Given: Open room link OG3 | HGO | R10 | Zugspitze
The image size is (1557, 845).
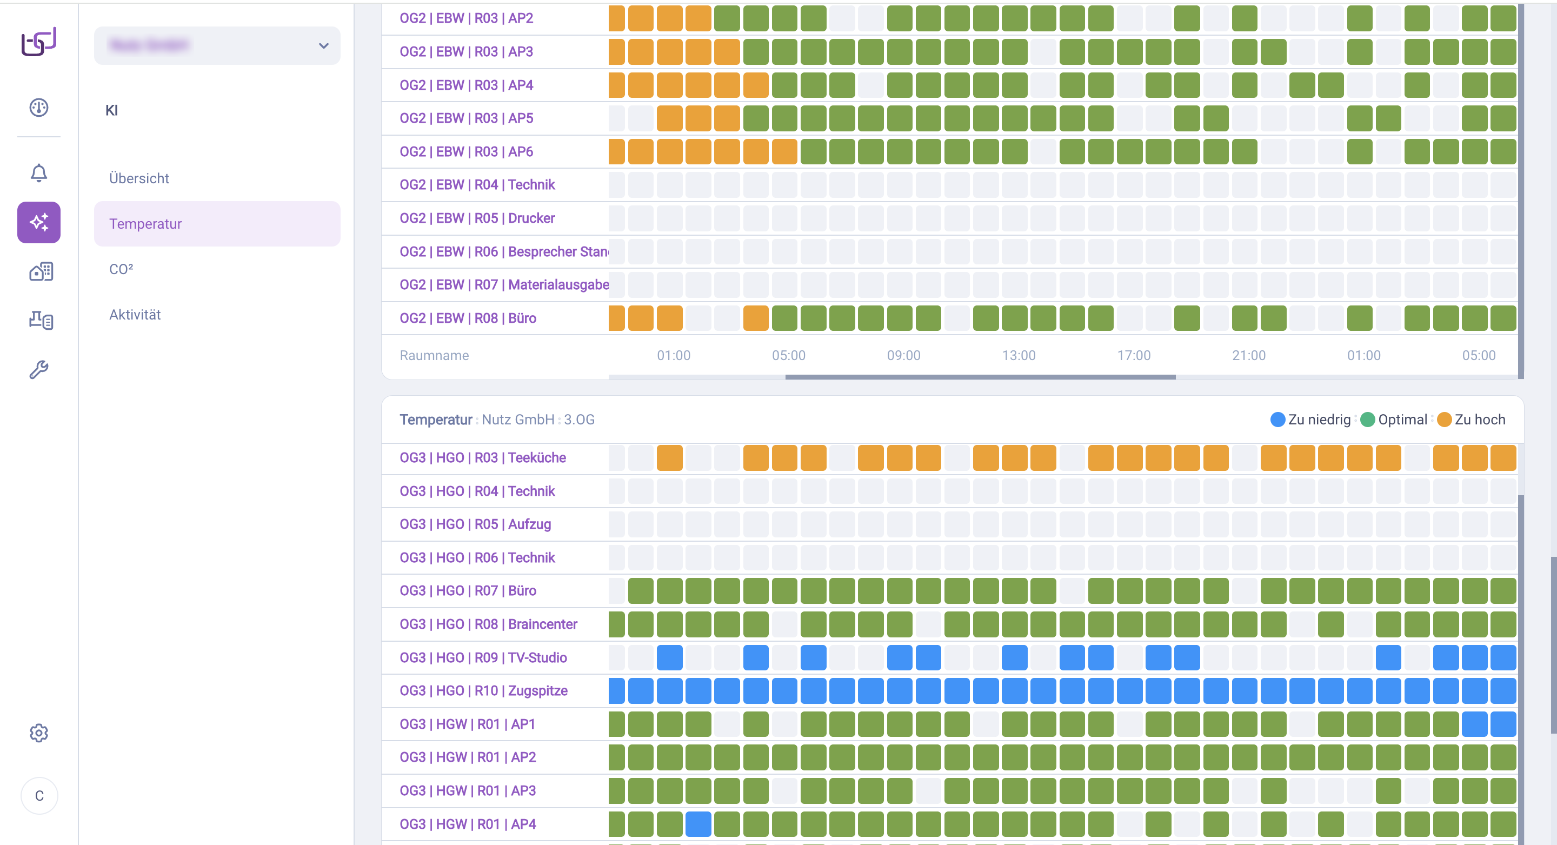Looking at the screenshot, I should [483, 690].
